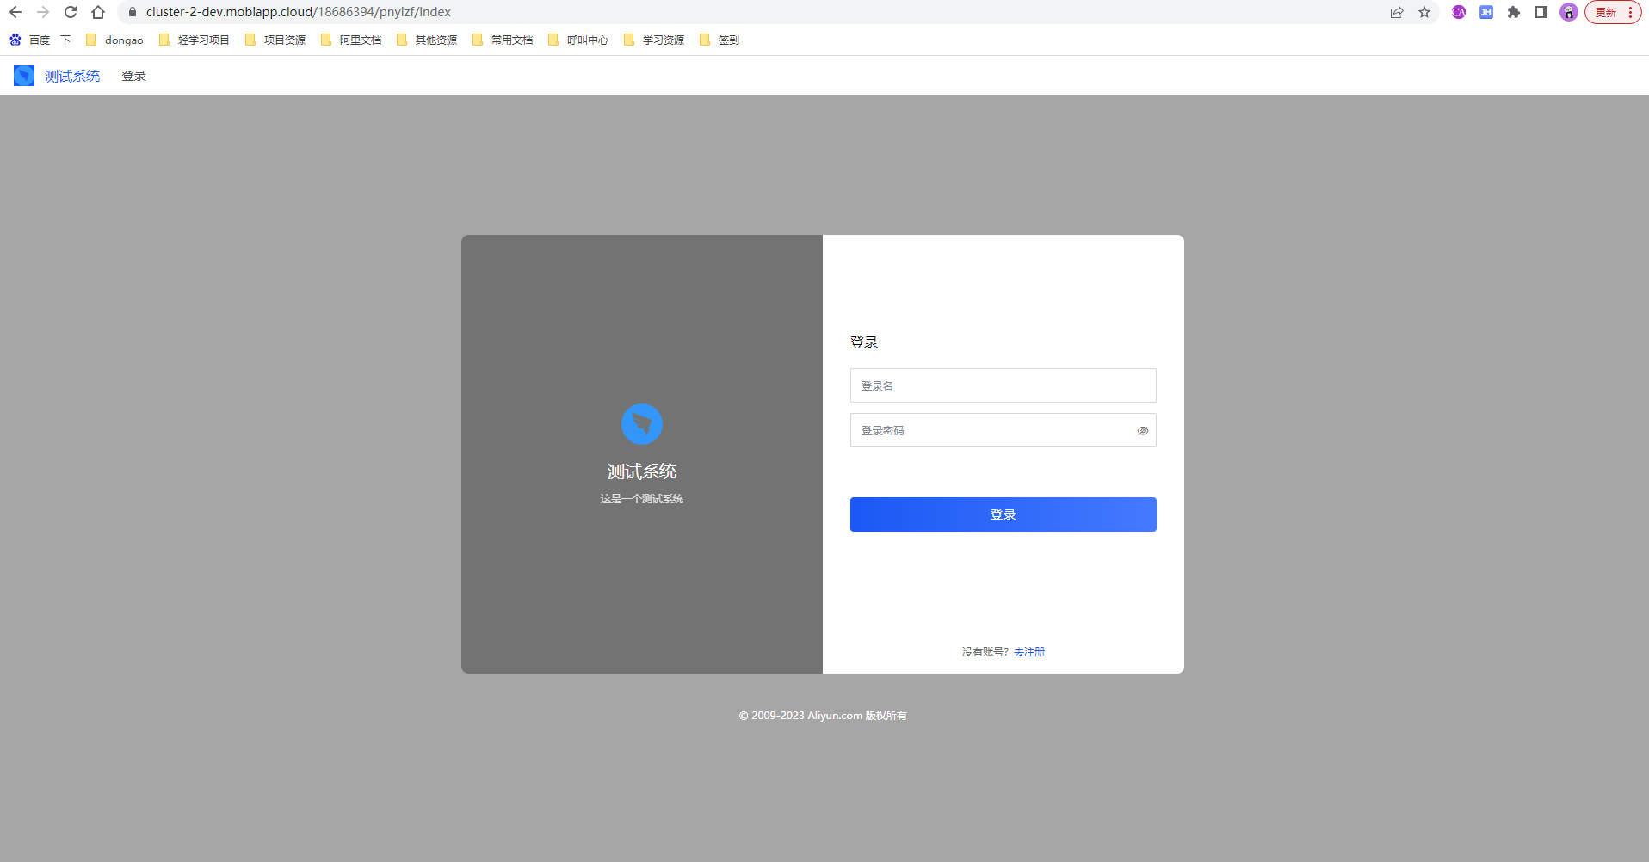Toggle password visibility eye icon
The height and width of the screenshot is (862, 1649).
click(1143, 431)
